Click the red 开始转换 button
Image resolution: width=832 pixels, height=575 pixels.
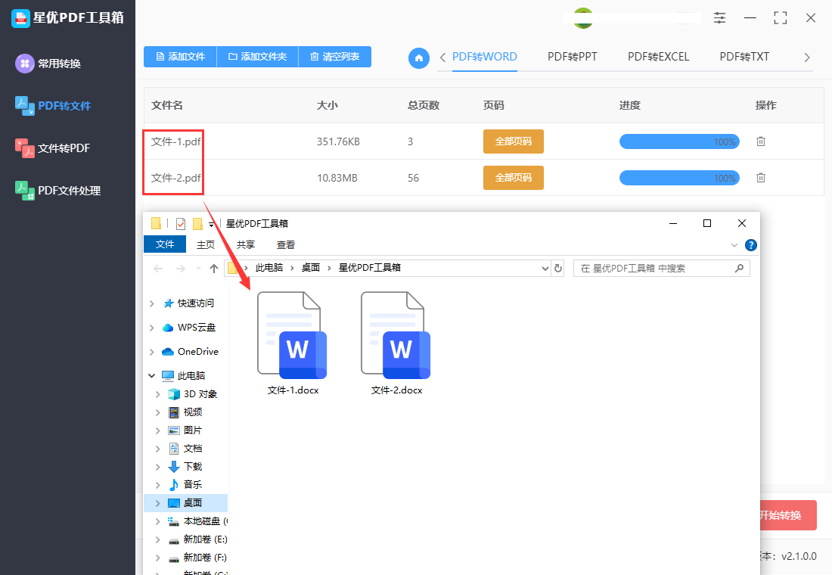(788, 515)
